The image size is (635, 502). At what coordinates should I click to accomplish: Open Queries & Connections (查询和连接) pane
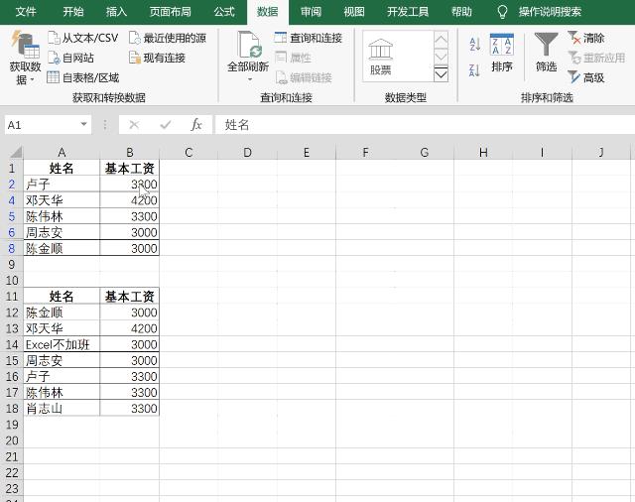point(309,38)
